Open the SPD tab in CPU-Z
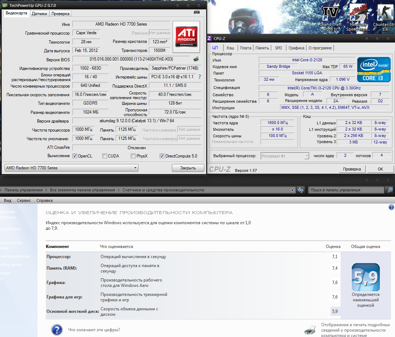 point(278,48)
